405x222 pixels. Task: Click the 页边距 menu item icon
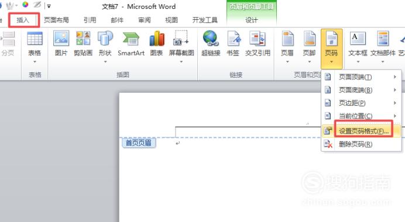(328, 103)
